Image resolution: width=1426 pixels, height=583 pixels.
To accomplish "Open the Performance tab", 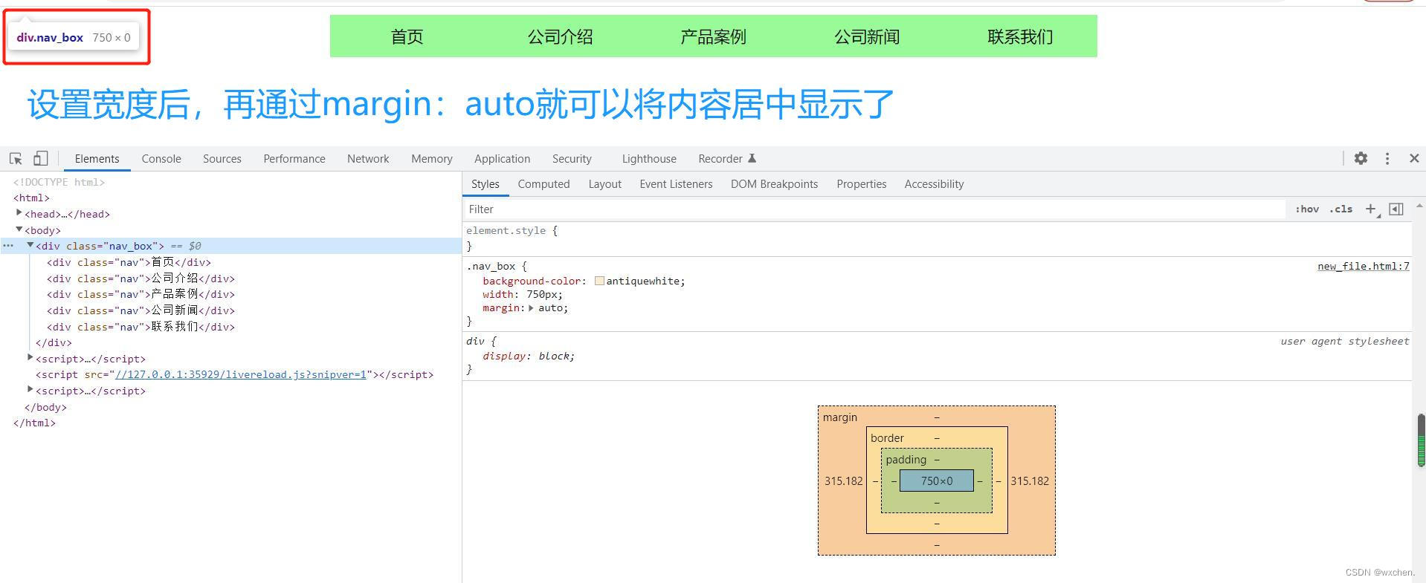I will pos(294,159).
